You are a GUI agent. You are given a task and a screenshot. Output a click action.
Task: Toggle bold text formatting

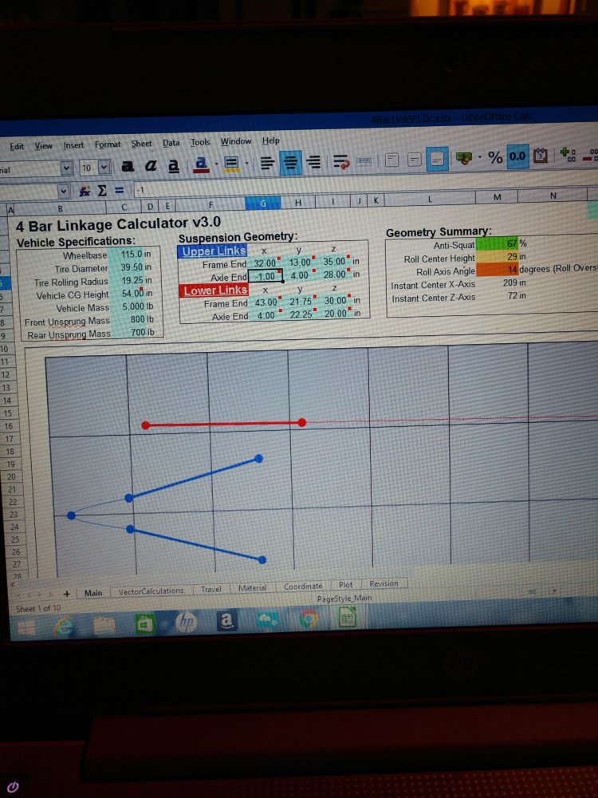128,165
